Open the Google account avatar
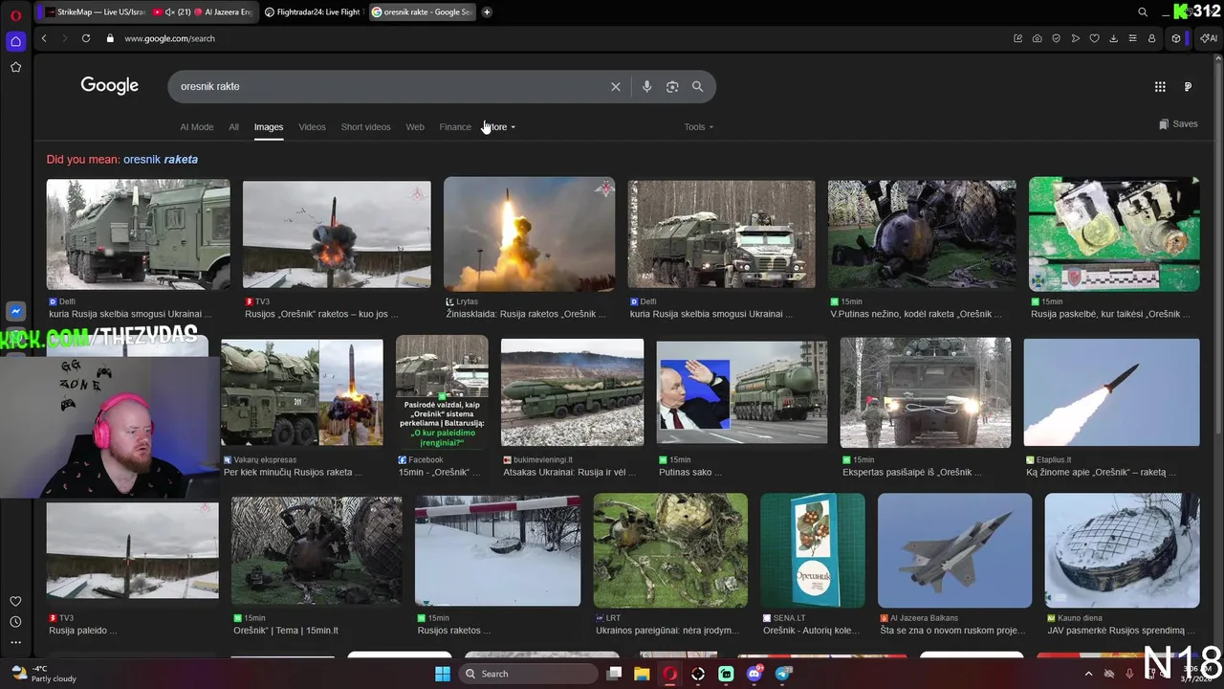The width and height of the screenshot is (1224, 689). coord(1188,86)
